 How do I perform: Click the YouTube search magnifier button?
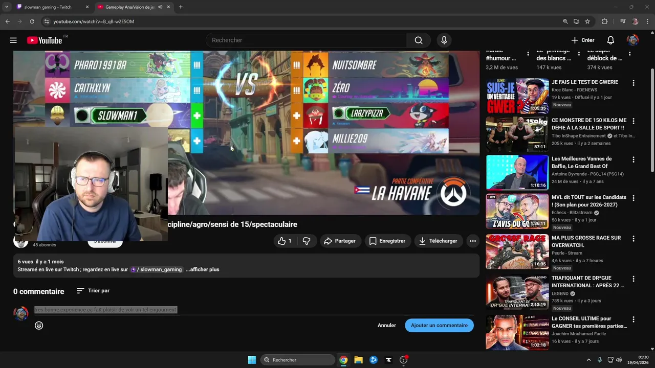point(419,40)
